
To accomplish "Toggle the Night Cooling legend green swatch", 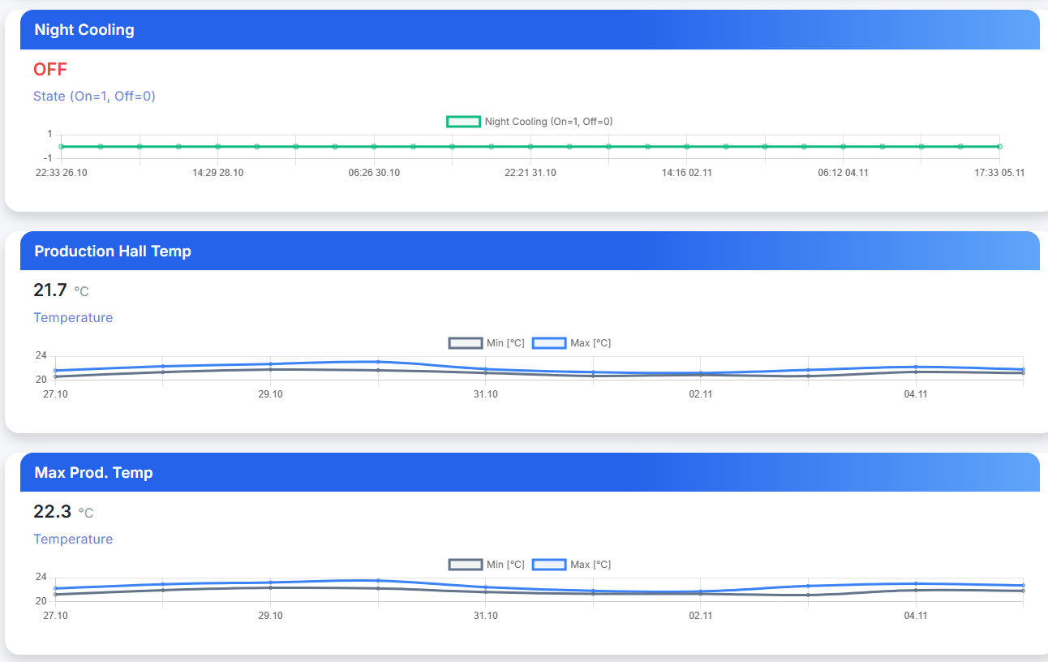I will pyautogui.click(x=463, y=122).
